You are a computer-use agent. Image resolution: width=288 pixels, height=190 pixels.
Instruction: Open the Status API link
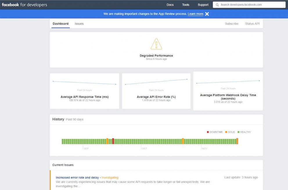pos(252,24)
